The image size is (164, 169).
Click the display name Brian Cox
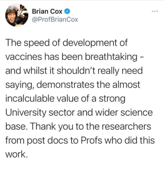coord(47,11)
